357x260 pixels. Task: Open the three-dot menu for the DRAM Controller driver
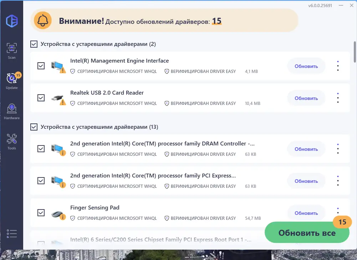click(337, 149)
